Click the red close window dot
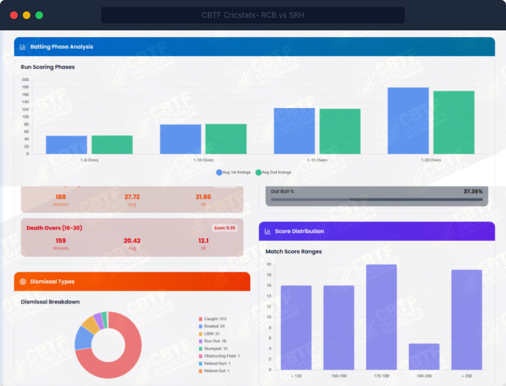This screenshot has width=506, height=386. pyautogui.click(x=14, y=15)
